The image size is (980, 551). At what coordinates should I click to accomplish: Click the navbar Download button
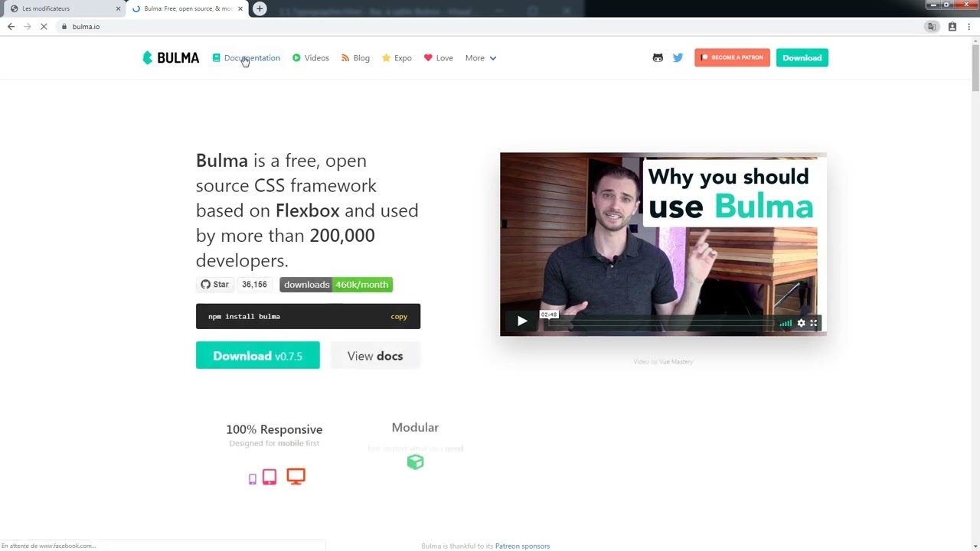[802, 57]
